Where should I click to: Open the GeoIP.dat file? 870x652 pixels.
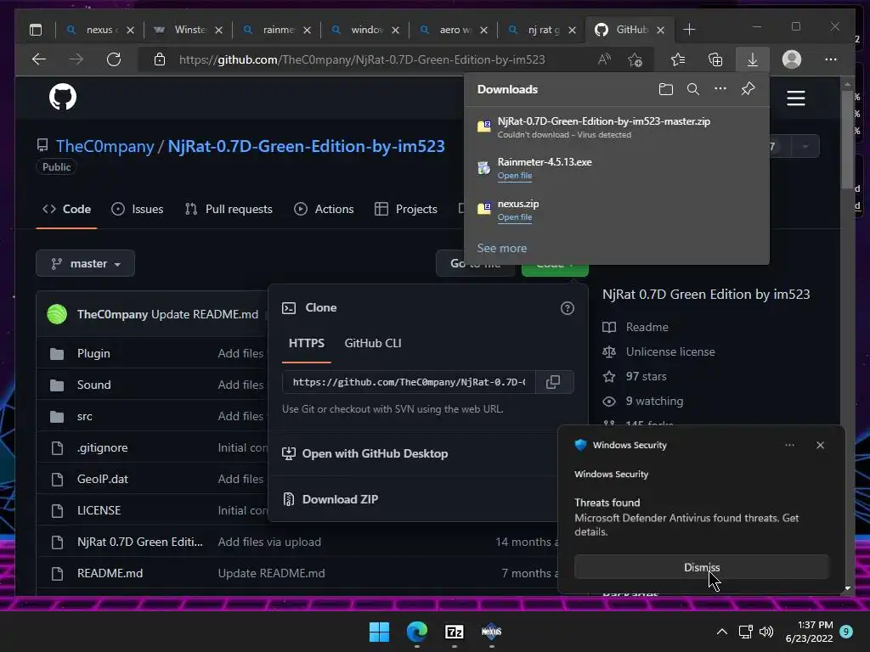point(102,479)
